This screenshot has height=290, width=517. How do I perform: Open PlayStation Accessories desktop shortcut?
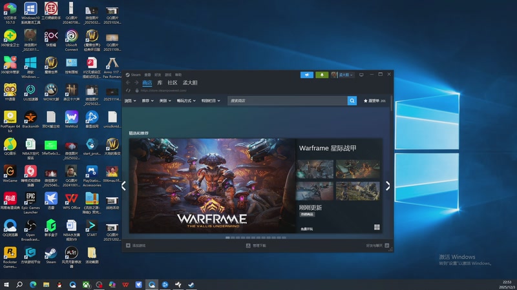(92, 176)
